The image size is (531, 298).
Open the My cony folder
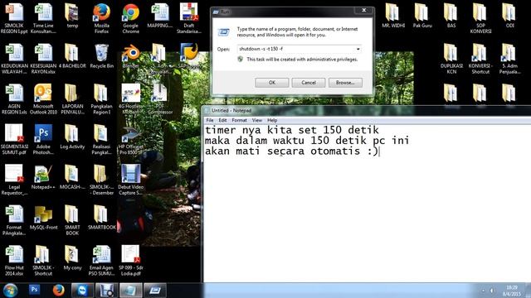pyautogui.click(x=72, y=258)
